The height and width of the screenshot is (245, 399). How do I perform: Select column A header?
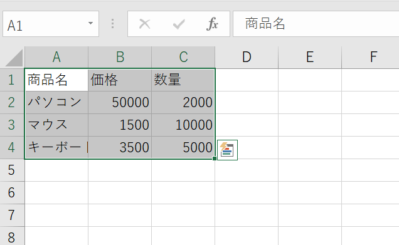coord(56,57)
